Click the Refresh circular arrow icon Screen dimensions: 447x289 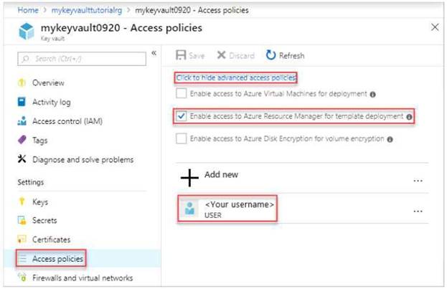tap(270, 55)
